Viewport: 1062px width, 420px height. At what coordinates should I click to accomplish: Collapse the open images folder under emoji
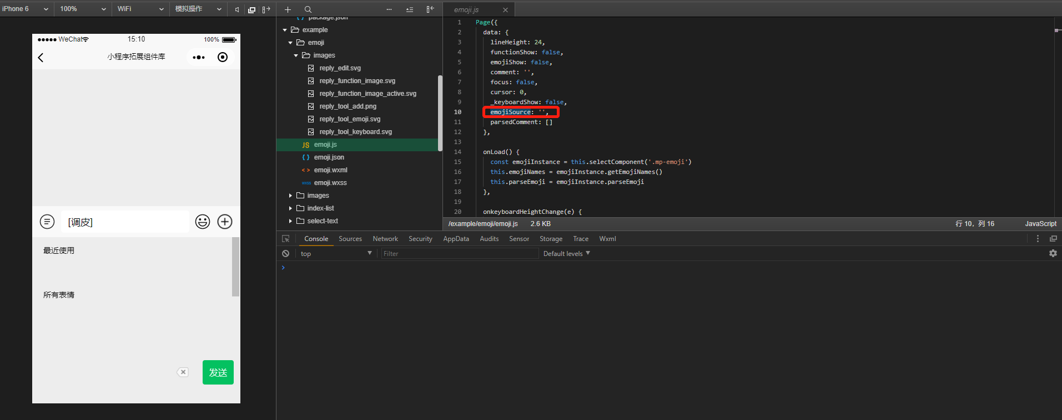click(296, 55)
